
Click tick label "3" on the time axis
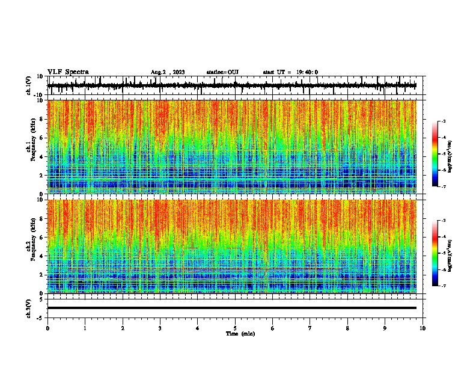pos(160,328)
